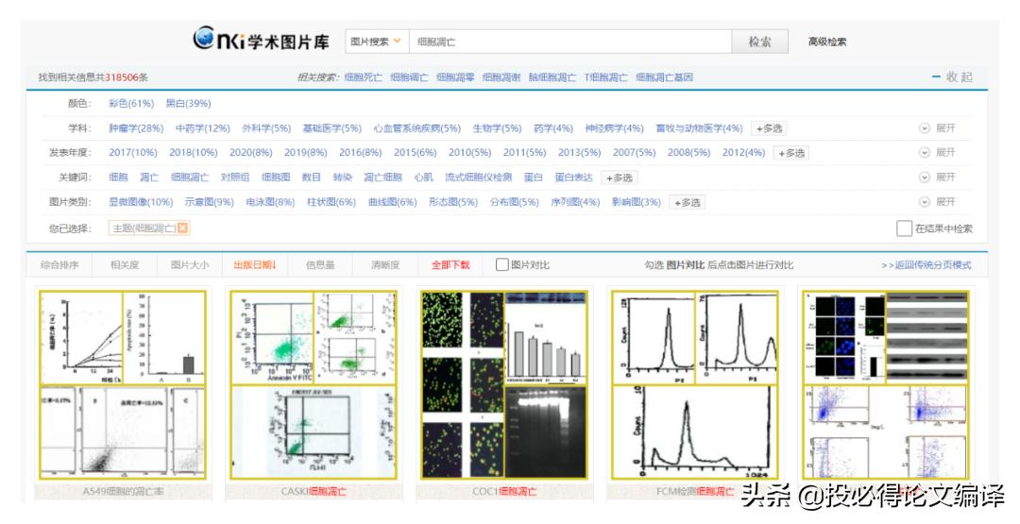The width and height of the screenshot is (1020, 524).
Task: Click the orange arrow beside 图片搜索
Action: (397, 42)
